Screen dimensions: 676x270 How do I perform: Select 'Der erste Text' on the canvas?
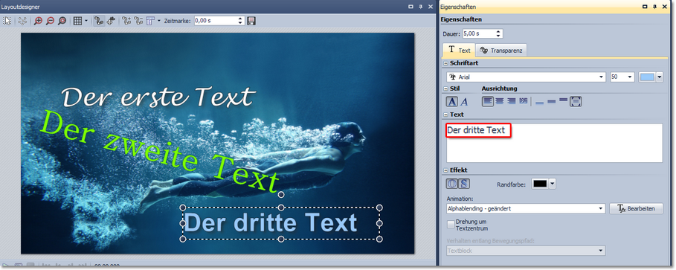tap(158, 97)
